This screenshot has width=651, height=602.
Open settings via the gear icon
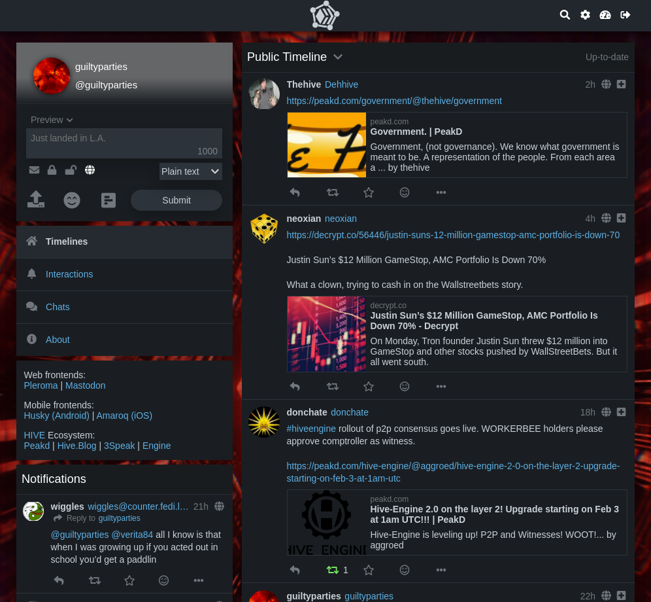585,15
